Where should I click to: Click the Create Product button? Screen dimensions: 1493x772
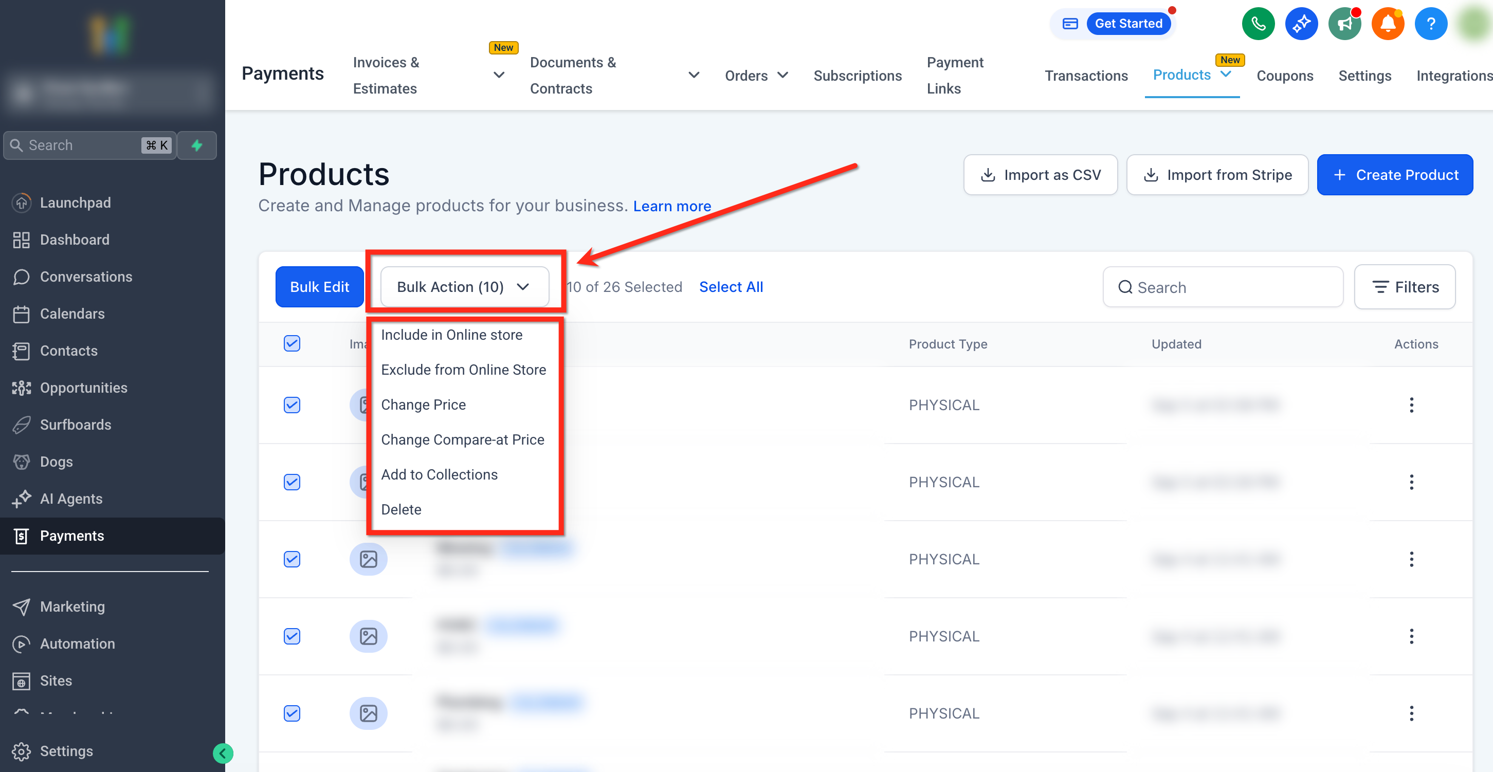(1394, 174)
